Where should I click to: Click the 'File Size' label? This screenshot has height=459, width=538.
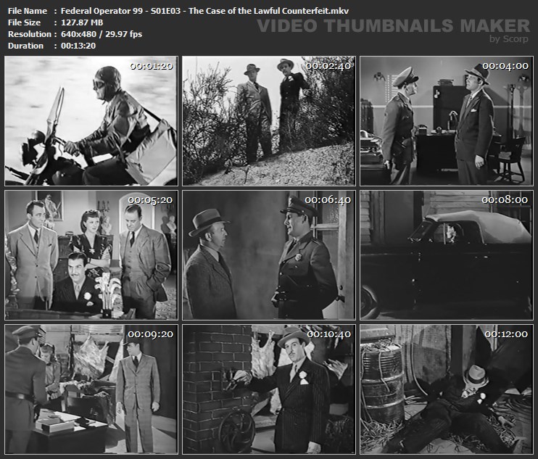pos(24,22)
